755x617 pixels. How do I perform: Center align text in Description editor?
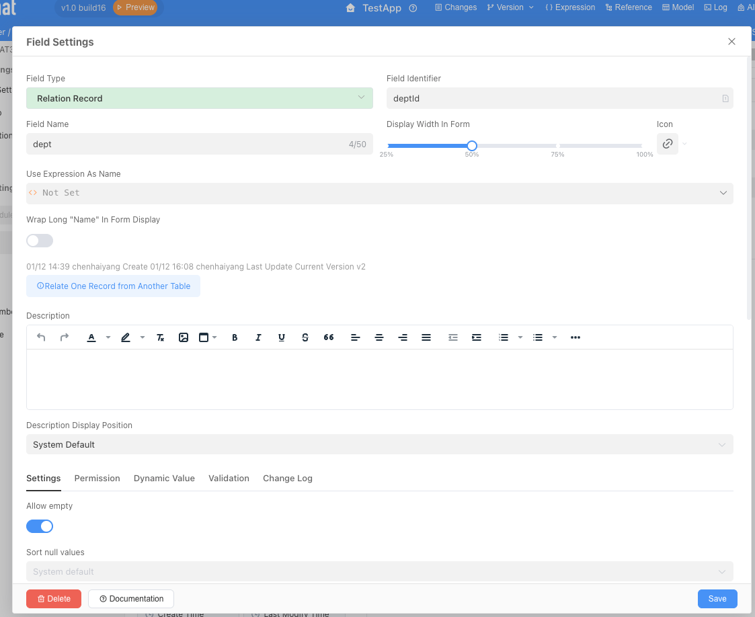pyautogui.click(x=379, y=337)
